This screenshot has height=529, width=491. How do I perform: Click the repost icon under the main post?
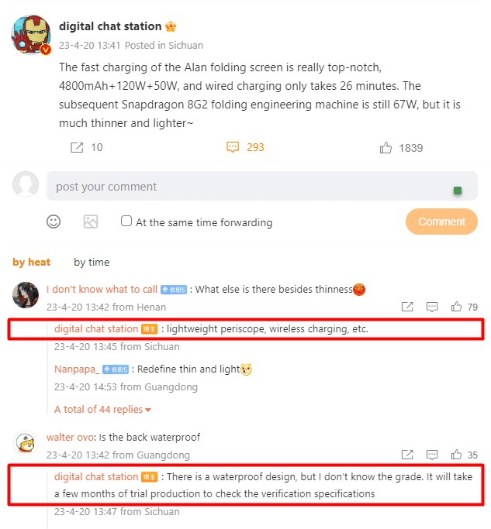click(77, 147)
